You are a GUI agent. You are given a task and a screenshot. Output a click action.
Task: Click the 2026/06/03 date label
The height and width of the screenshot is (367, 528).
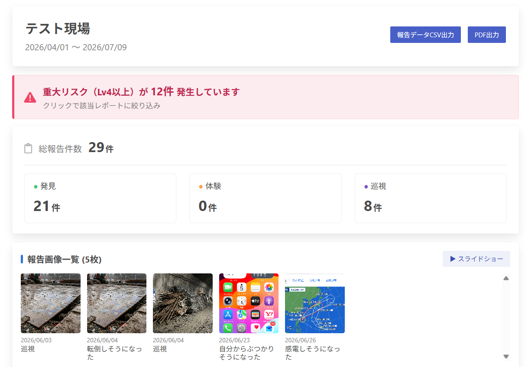pos(36,340)
